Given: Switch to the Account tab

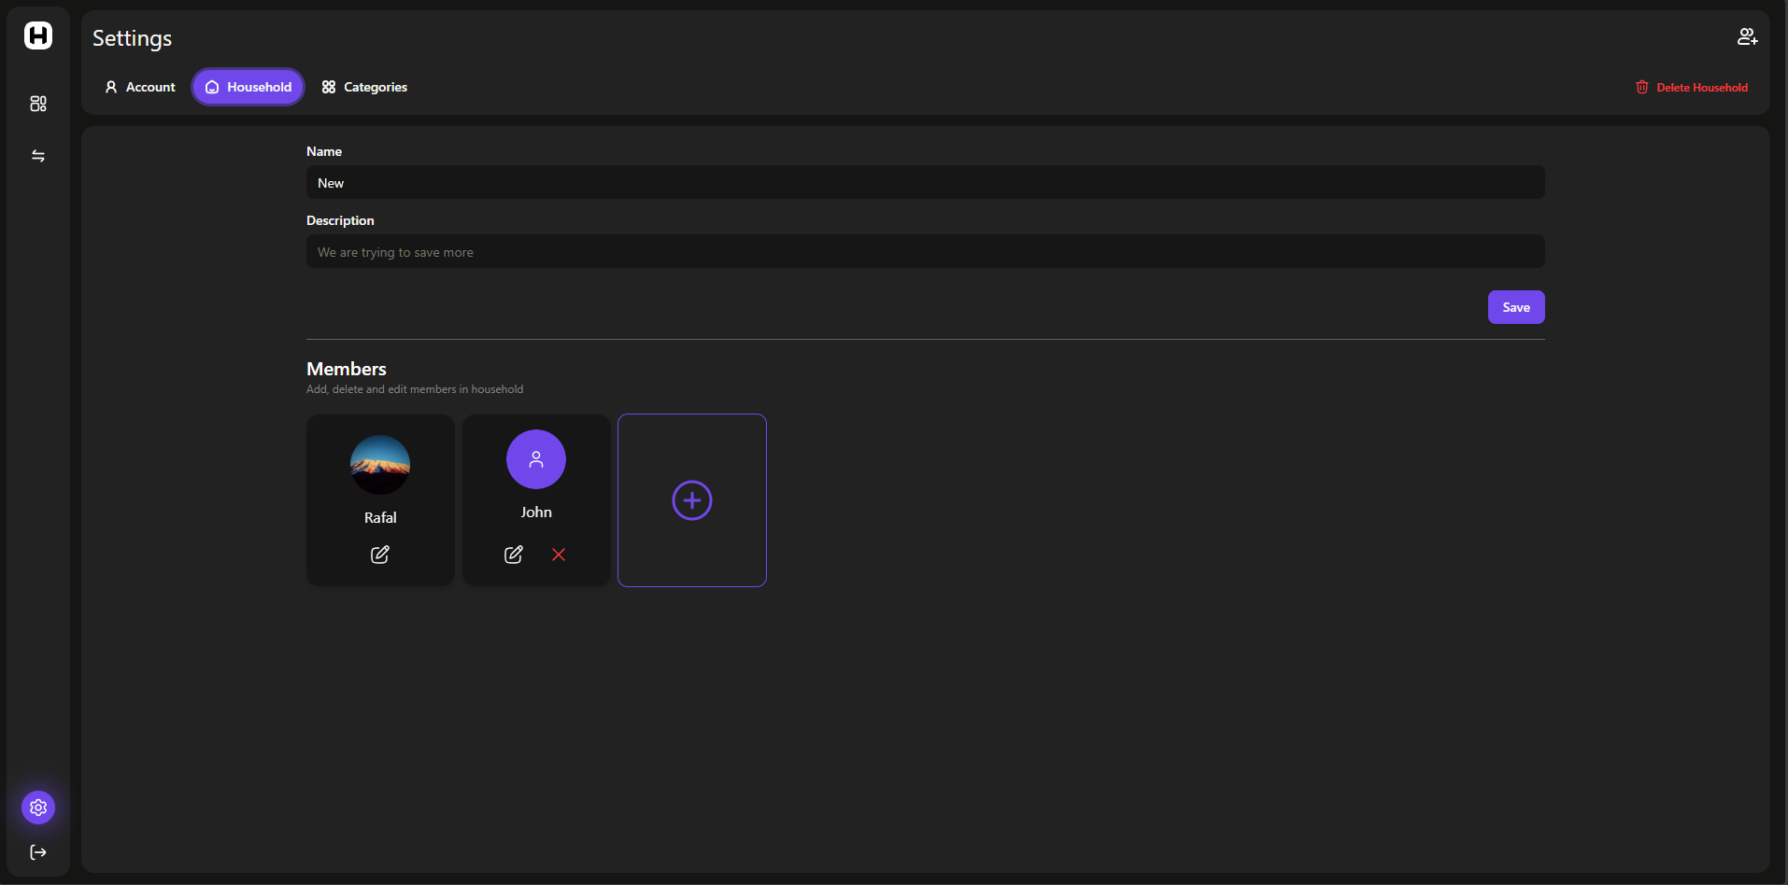Looking at the screenshot, I should tap(140, 87).
